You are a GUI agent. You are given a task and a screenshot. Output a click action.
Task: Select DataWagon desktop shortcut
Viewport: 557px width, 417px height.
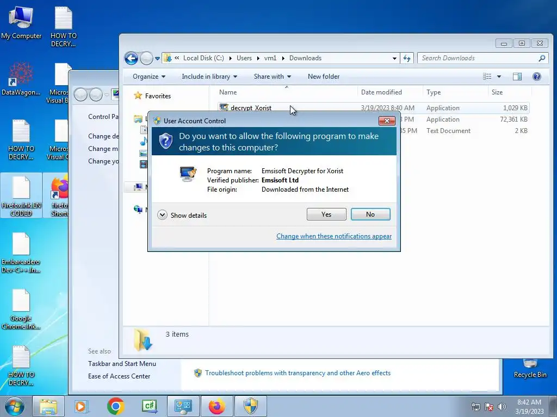(x=21, y=79)
